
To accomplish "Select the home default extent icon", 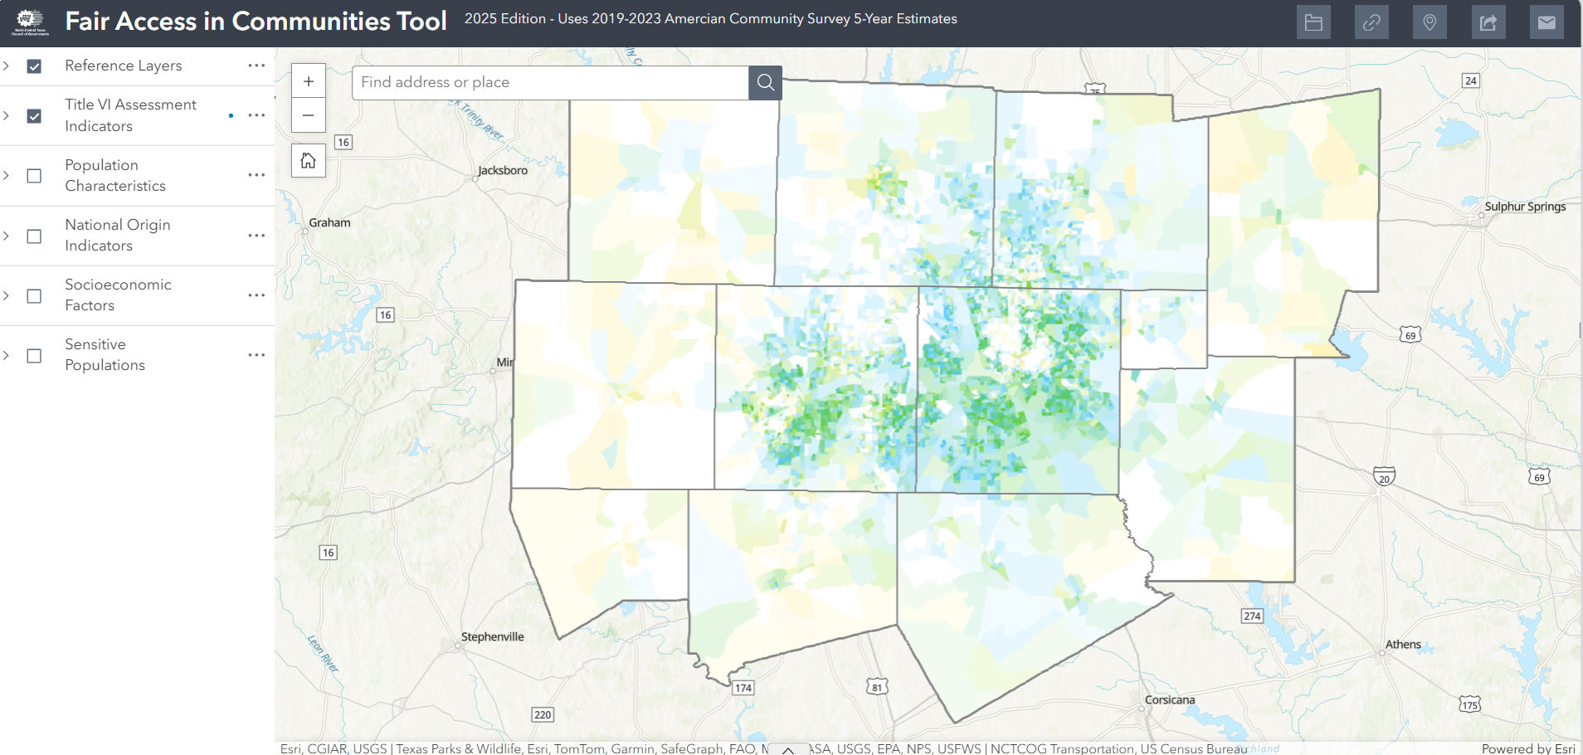I will (308, 159).
